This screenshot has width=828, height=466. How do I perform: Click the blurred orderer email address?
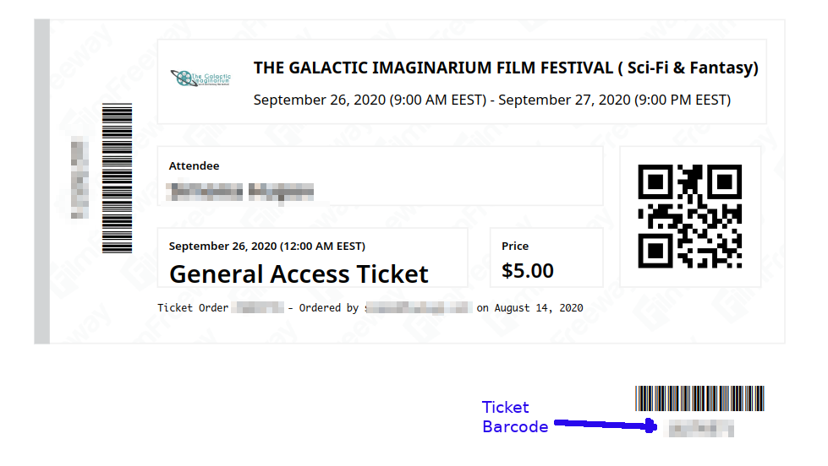pyautogui.click(x=418, y=308)
